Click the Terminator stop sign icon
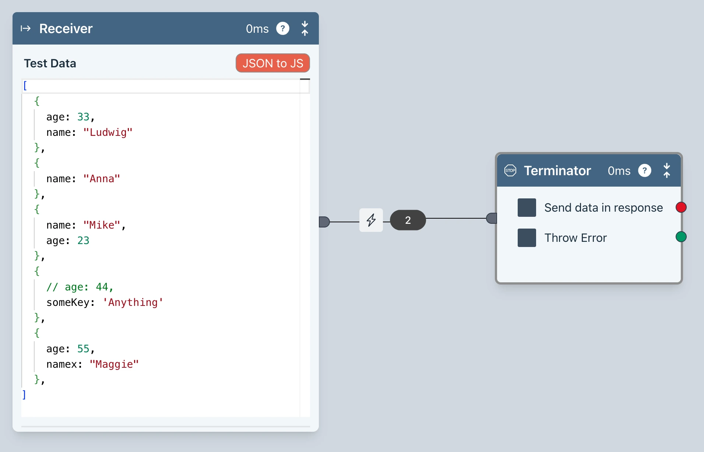This screenshot has height=452, width=704. (x=510, y=171)
